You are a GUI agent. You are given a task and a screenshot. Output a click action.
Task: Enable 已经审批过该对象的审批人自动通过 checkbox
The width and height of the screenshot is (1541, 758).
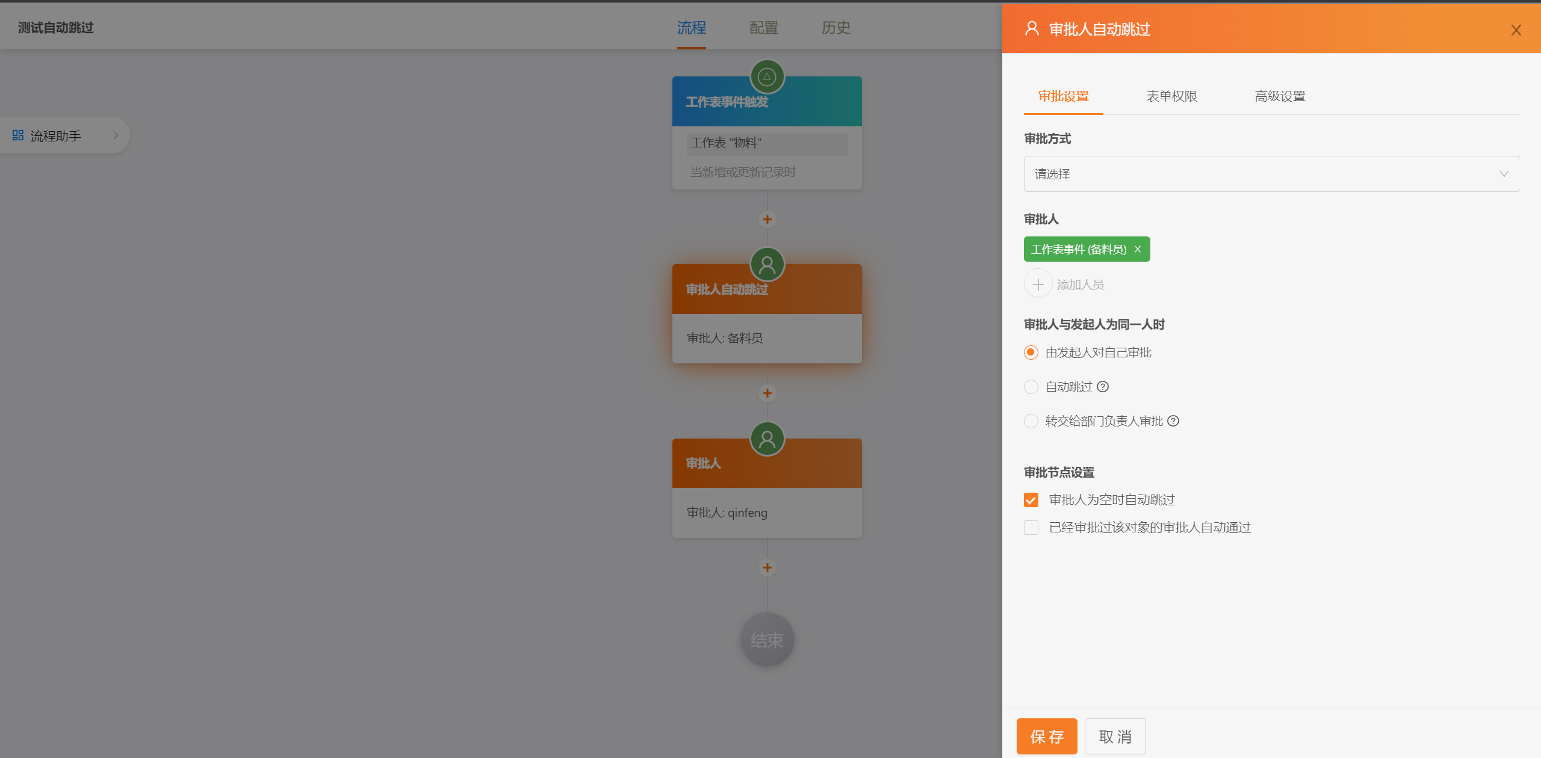[1031, 528]
